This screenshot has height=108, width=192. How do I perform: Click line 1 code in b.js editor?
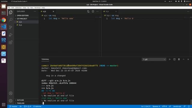coord(123,19)
